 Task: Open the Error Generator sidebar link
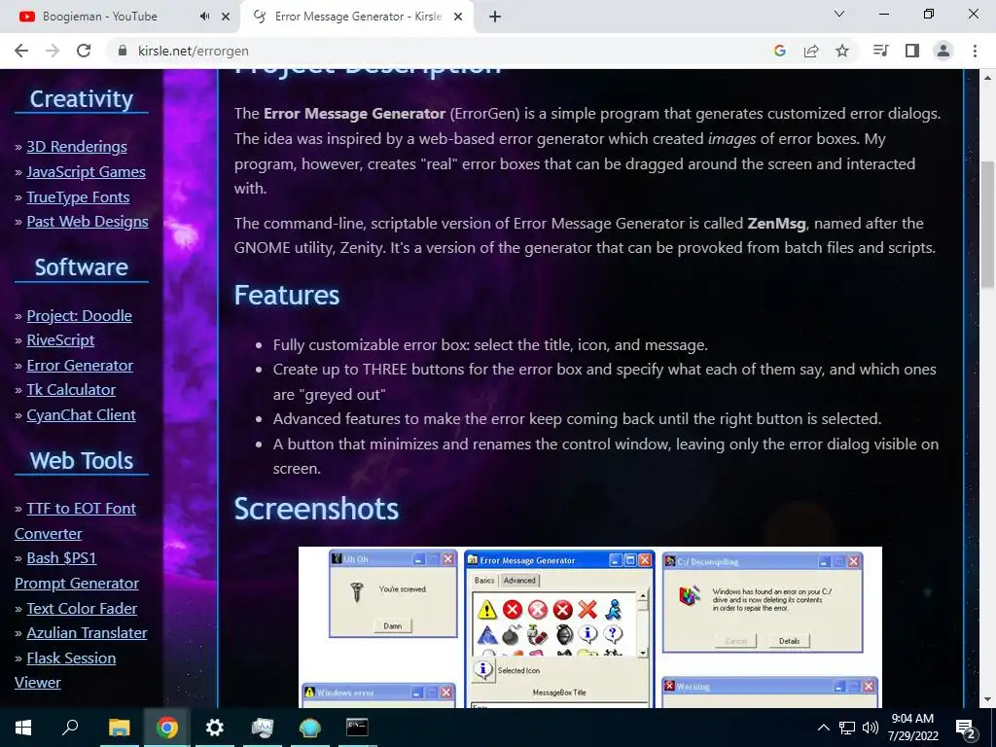[80, 366]
